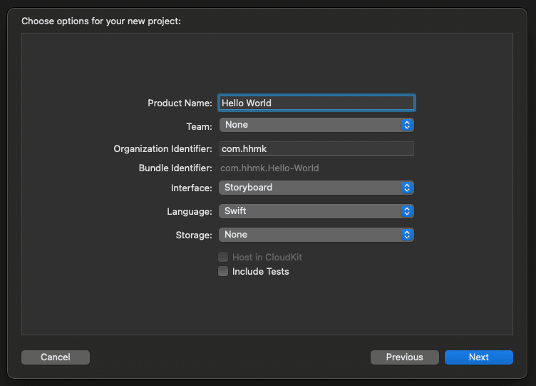
Task: Go back with the Previous button
Action: (x=404, y=357)
